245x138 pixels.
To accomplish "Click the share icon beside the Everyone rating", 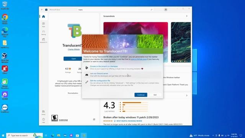I will (94, 120).
